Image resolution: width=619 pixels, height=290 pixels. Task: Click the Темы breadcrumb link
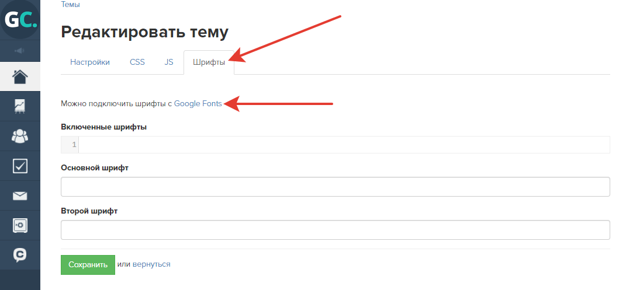(70, 5)
